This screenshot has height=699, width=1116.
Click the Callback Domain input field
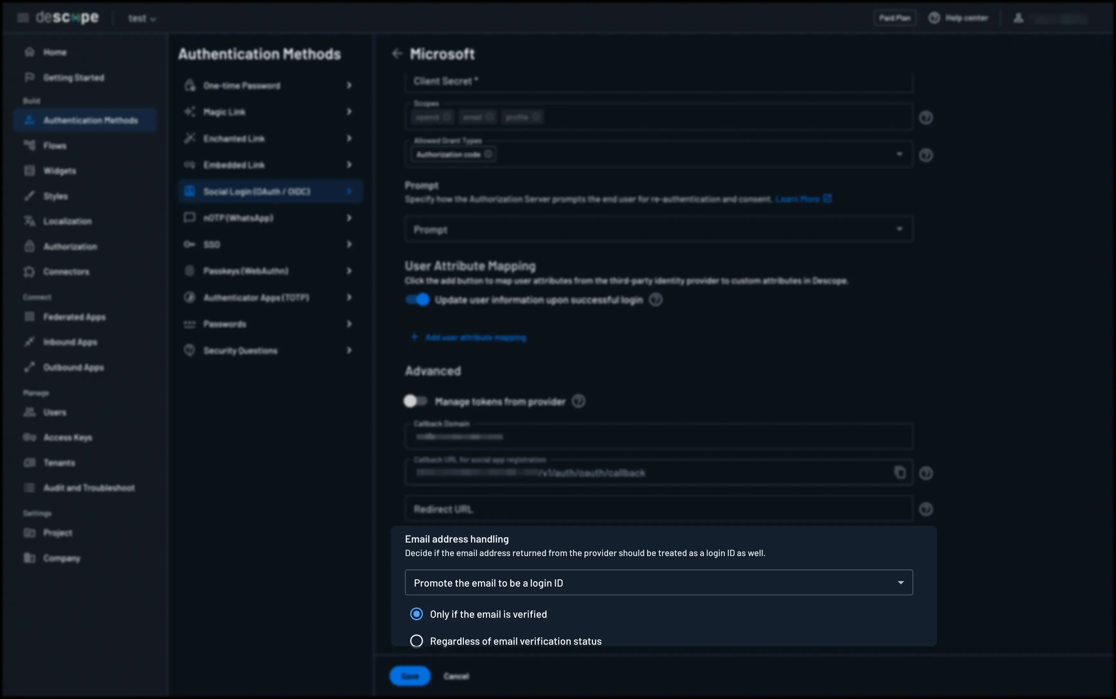click(x=659, y=436)
